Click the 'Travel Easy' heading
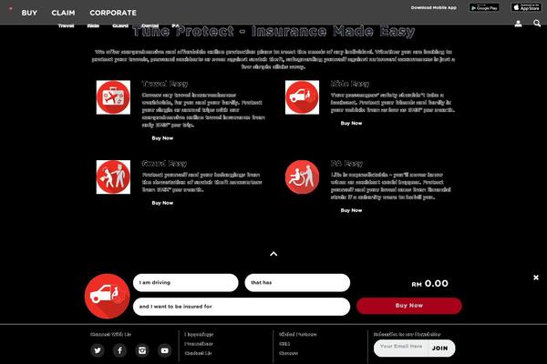 tap(165, 84)
